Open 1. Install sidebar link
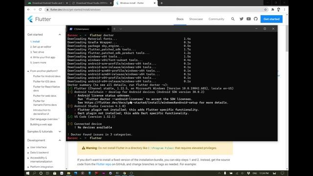Screen dimensions: 313x176 pyautogui.click(x=35, y=42)
